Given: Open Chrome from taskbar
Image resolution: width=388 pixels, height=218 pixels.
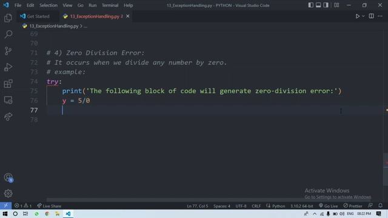Looking at the screenshot, I should pos(47,214).
